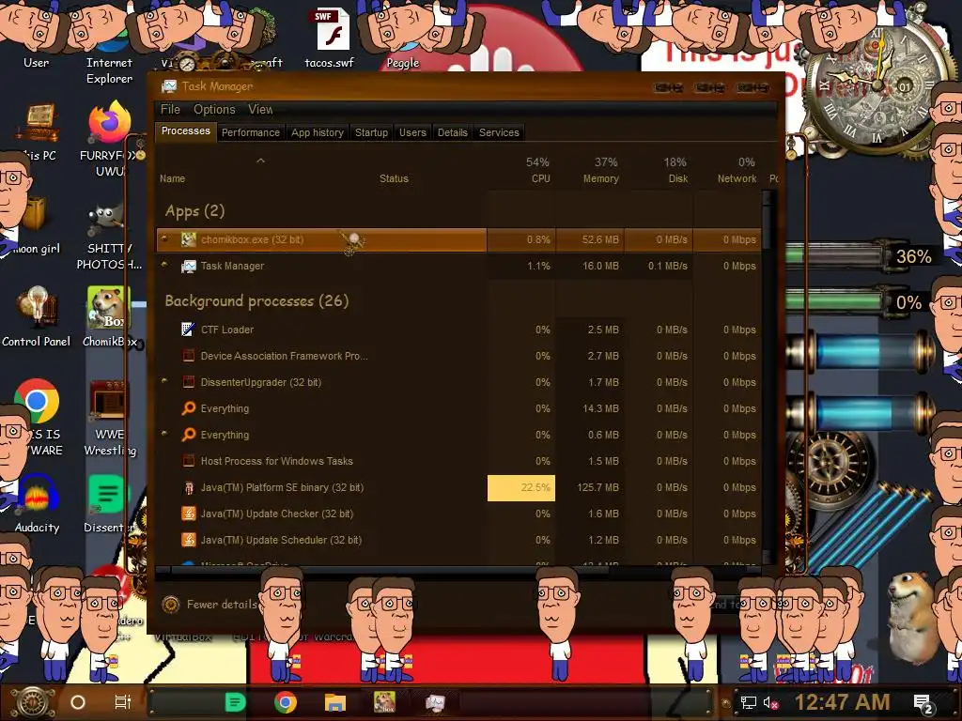Viewport: 962px width, 721px height.
Task: Switch to the Users tab
Action: [412, 132]
